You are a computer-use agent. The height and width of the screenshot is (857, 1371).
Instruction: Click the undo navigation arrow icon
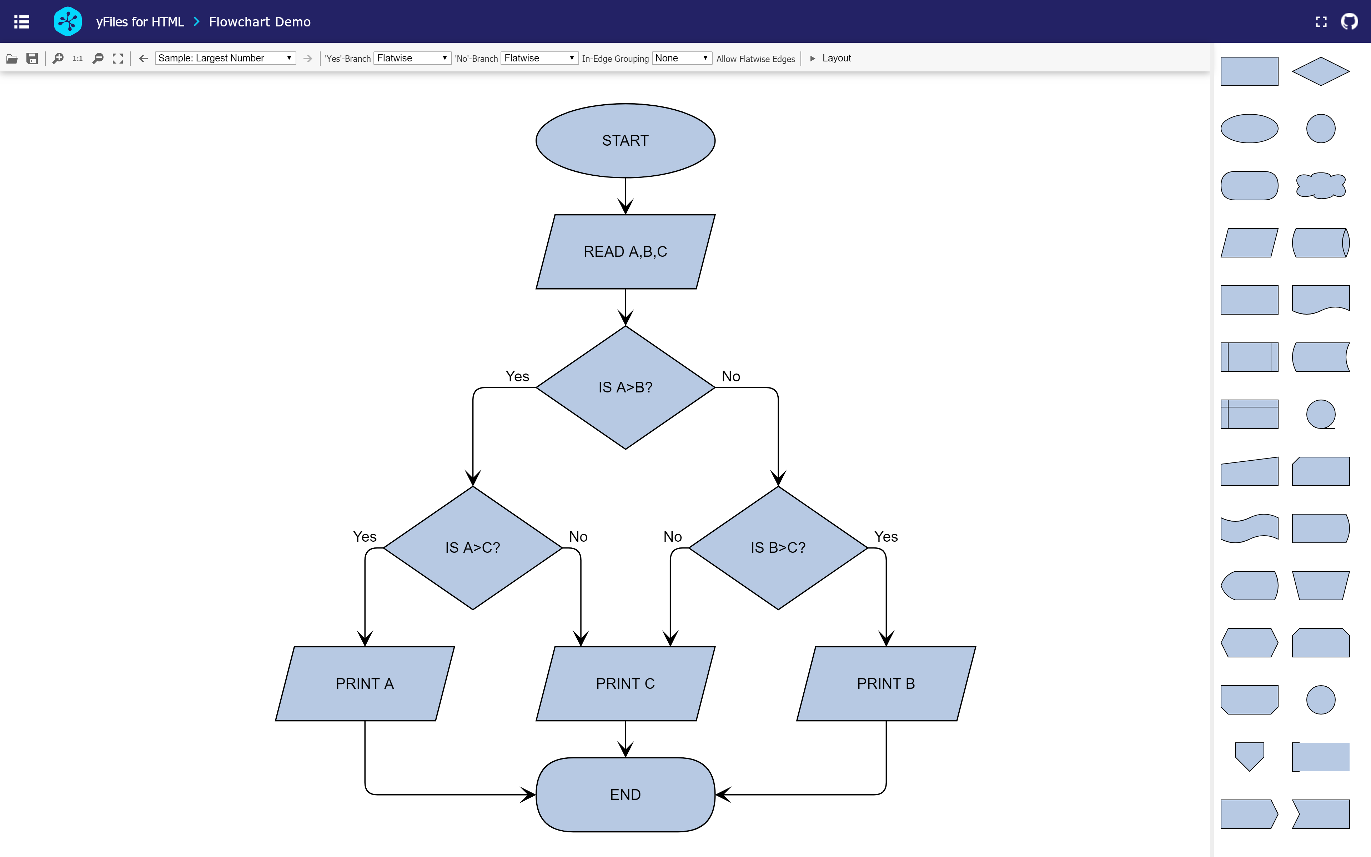[142, 58]
